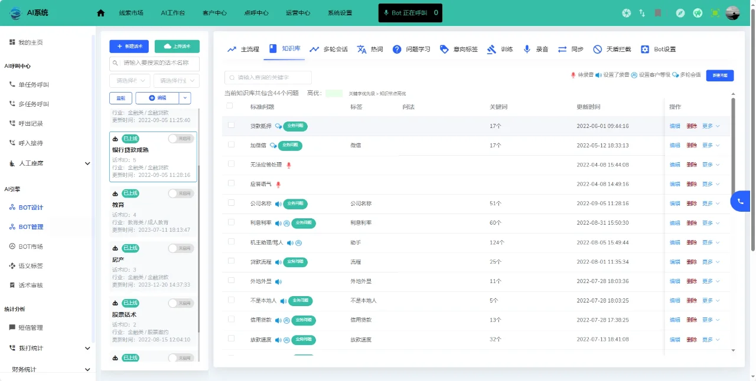
Task: Open the 更多 dropdown for 公司名称 row
Action: pyautogui.click(x=711, y=203)
